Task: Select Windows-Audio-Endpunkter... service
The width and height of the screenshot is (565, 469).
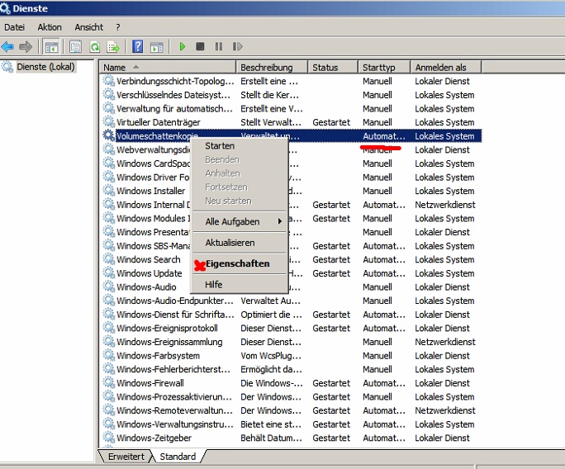Action: click(x=175, y=301)
